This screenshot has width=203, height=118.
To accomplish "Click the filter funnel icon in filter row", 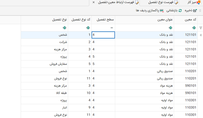I will [x=201, y=28].
